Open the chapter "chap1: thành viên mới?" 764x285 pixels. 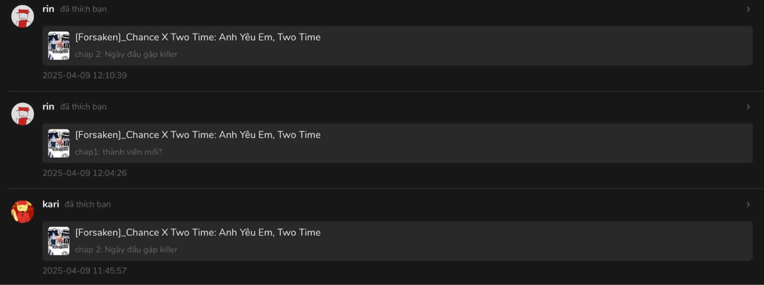(118, 152)
